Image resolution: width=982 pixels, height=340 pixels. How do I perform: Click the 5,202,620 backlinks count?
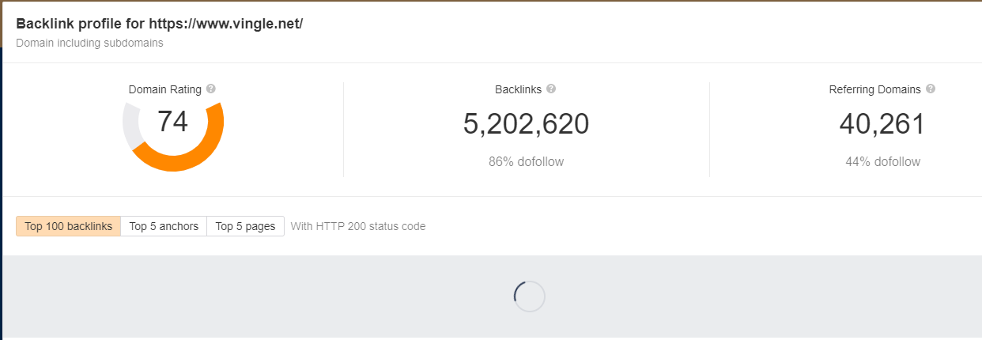526,124
